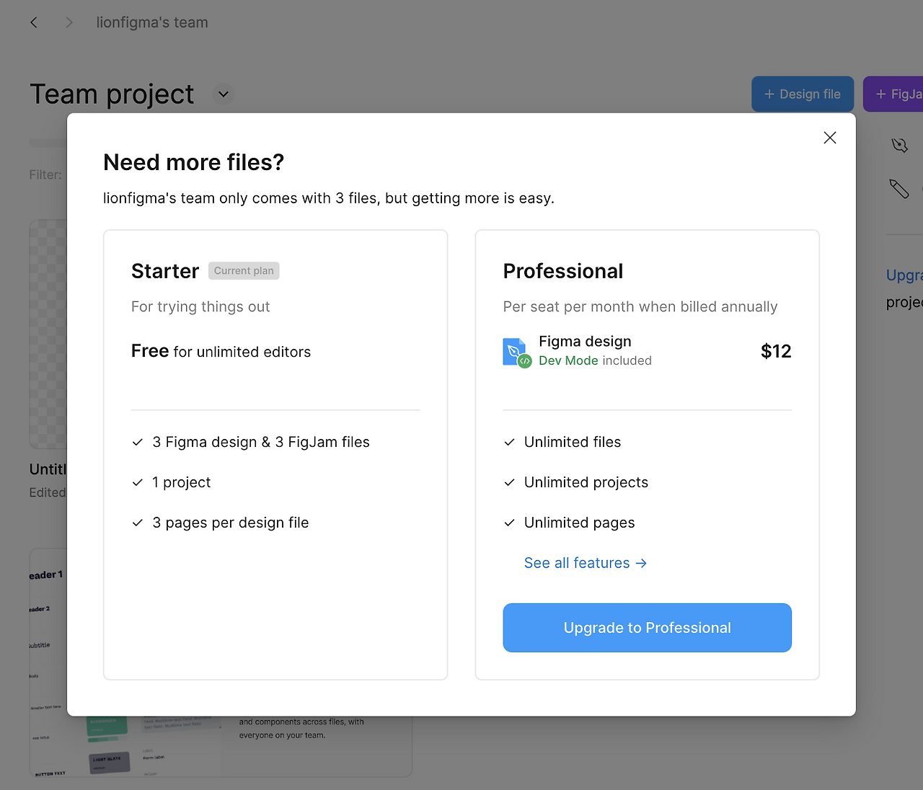Expand the Team project dropdown chevron
923x790 pixels.
[x=224, y=94]
